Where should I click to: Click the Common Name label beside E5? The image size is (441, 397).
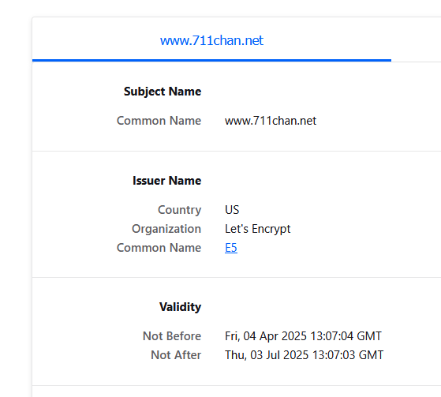[x=159, y=248]
